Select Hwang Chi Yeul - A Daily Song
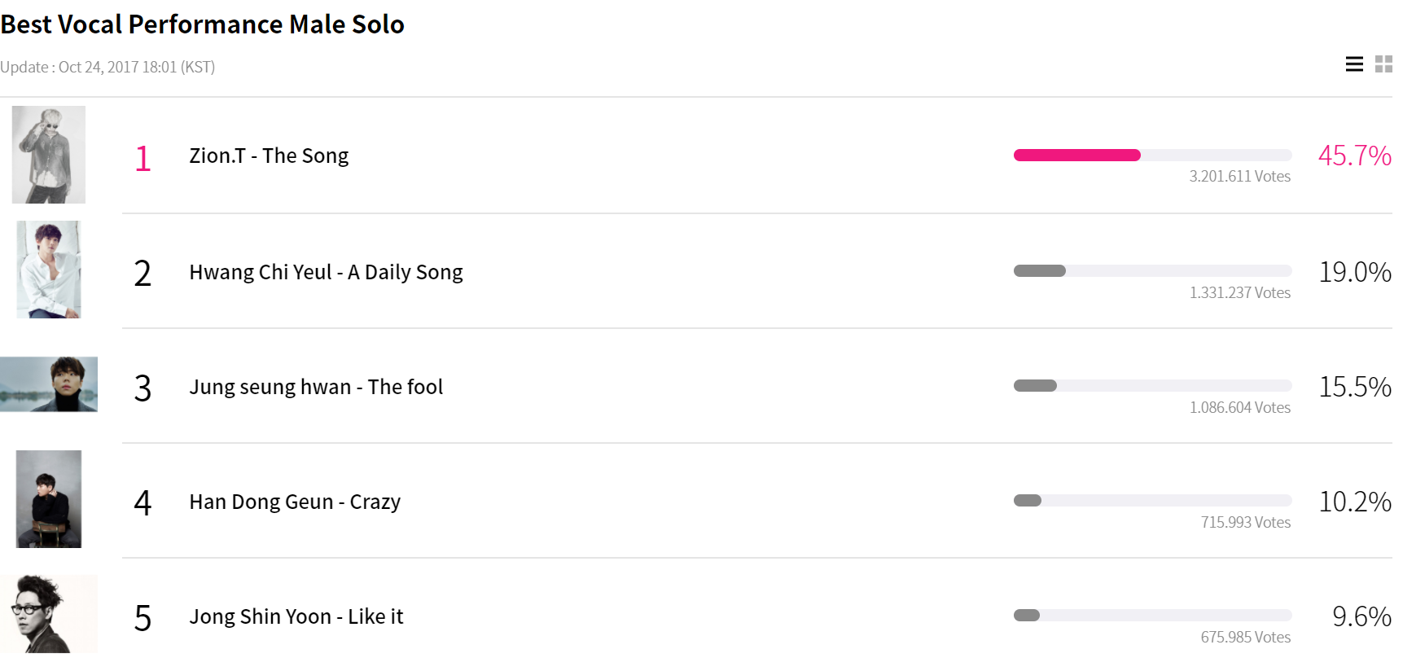1403x671 pixels. [326, 272]
